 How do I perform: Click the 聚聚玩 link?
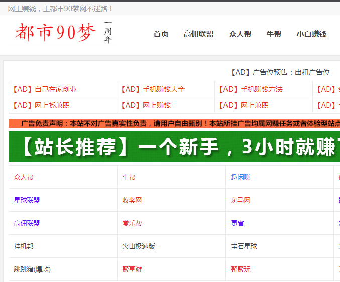241,269
